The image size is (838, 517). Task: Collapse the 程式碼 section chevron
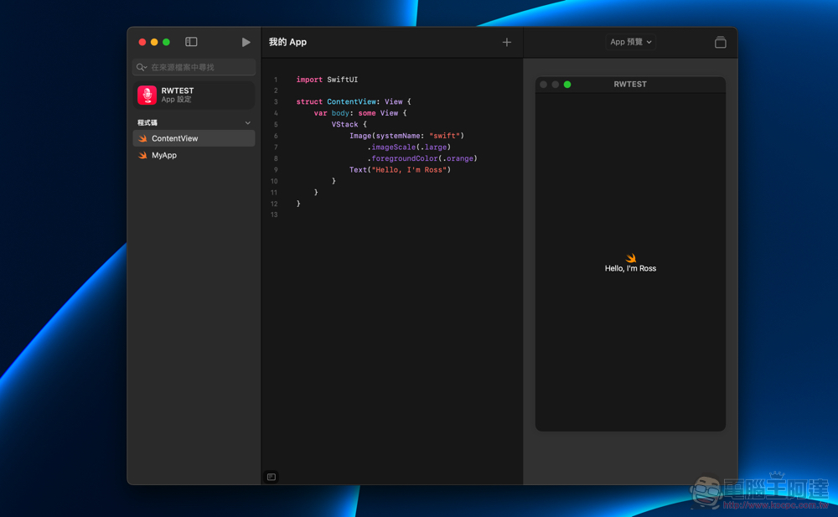[247, 123]
